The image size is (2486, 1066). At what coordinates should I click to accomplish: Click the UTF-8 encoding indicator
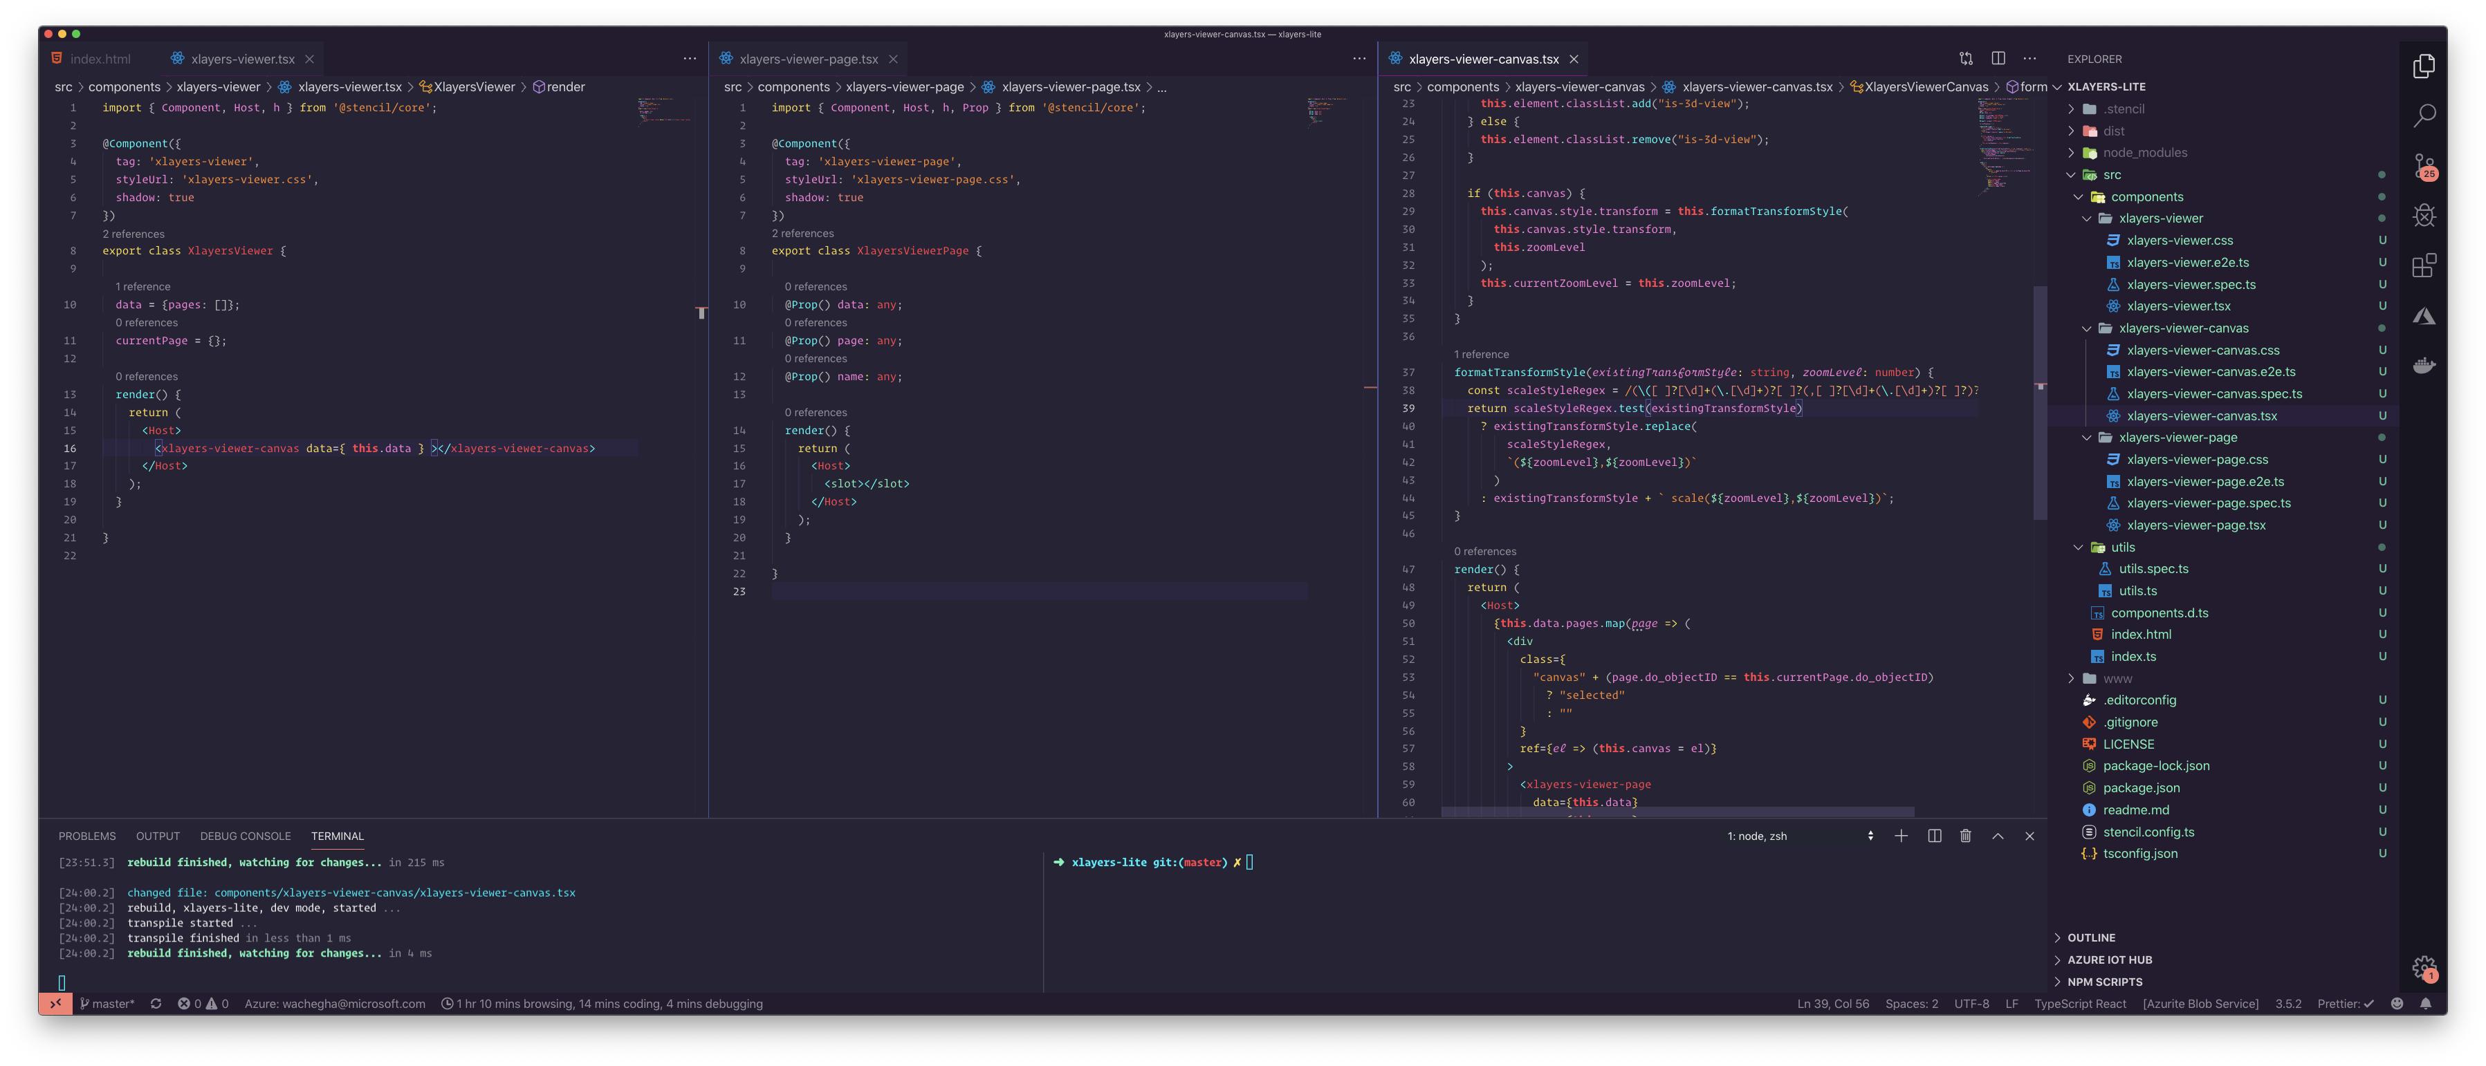pos(1971,1003)
